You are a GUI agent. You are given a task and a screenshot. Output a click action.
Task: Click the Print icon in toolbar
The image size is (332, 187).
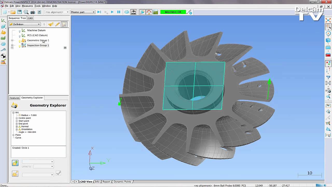(x=33, y=12)
